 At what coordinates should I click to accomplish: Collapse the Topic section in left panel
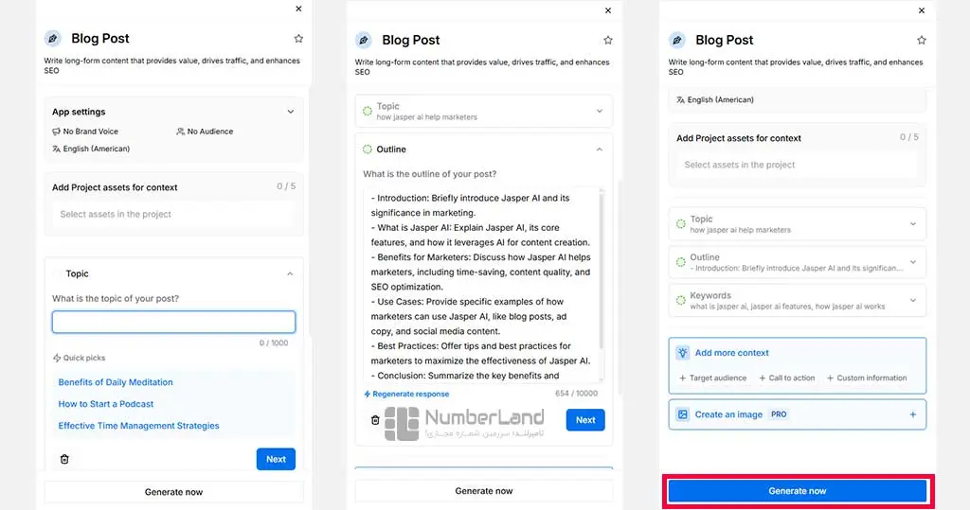click(290, 273)
